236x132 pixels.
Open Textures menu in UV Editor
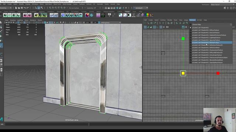pos(192,20)
